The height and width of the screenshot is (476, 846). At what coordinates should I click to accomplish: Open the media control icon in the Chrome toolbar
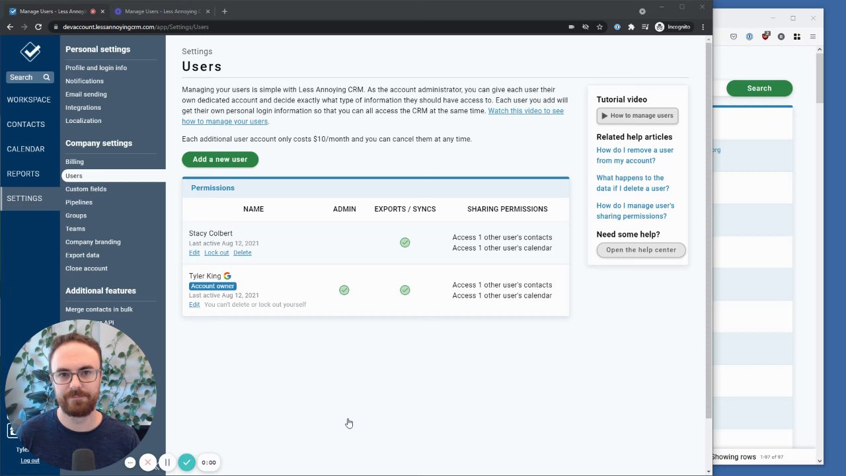pos(645,27)
